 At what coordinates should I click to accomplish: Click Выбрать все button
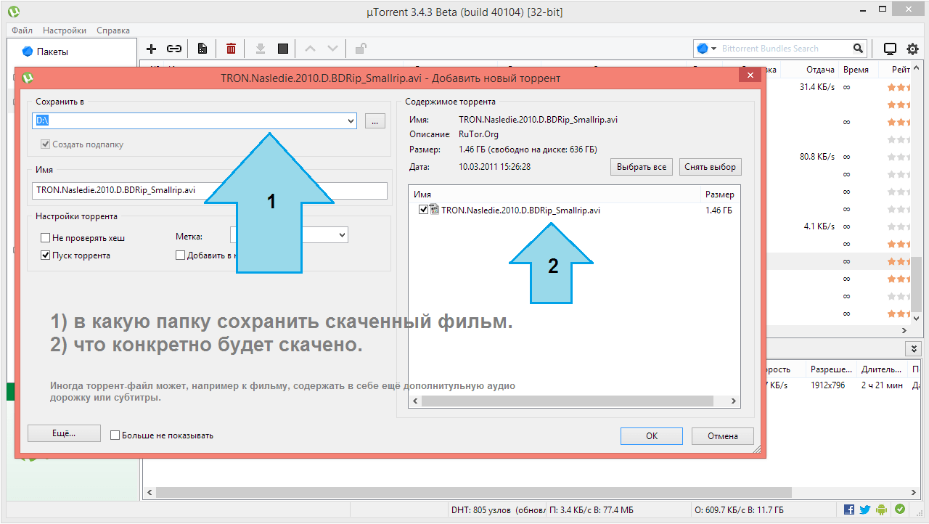pyautogui.click(x=642, y=167)
